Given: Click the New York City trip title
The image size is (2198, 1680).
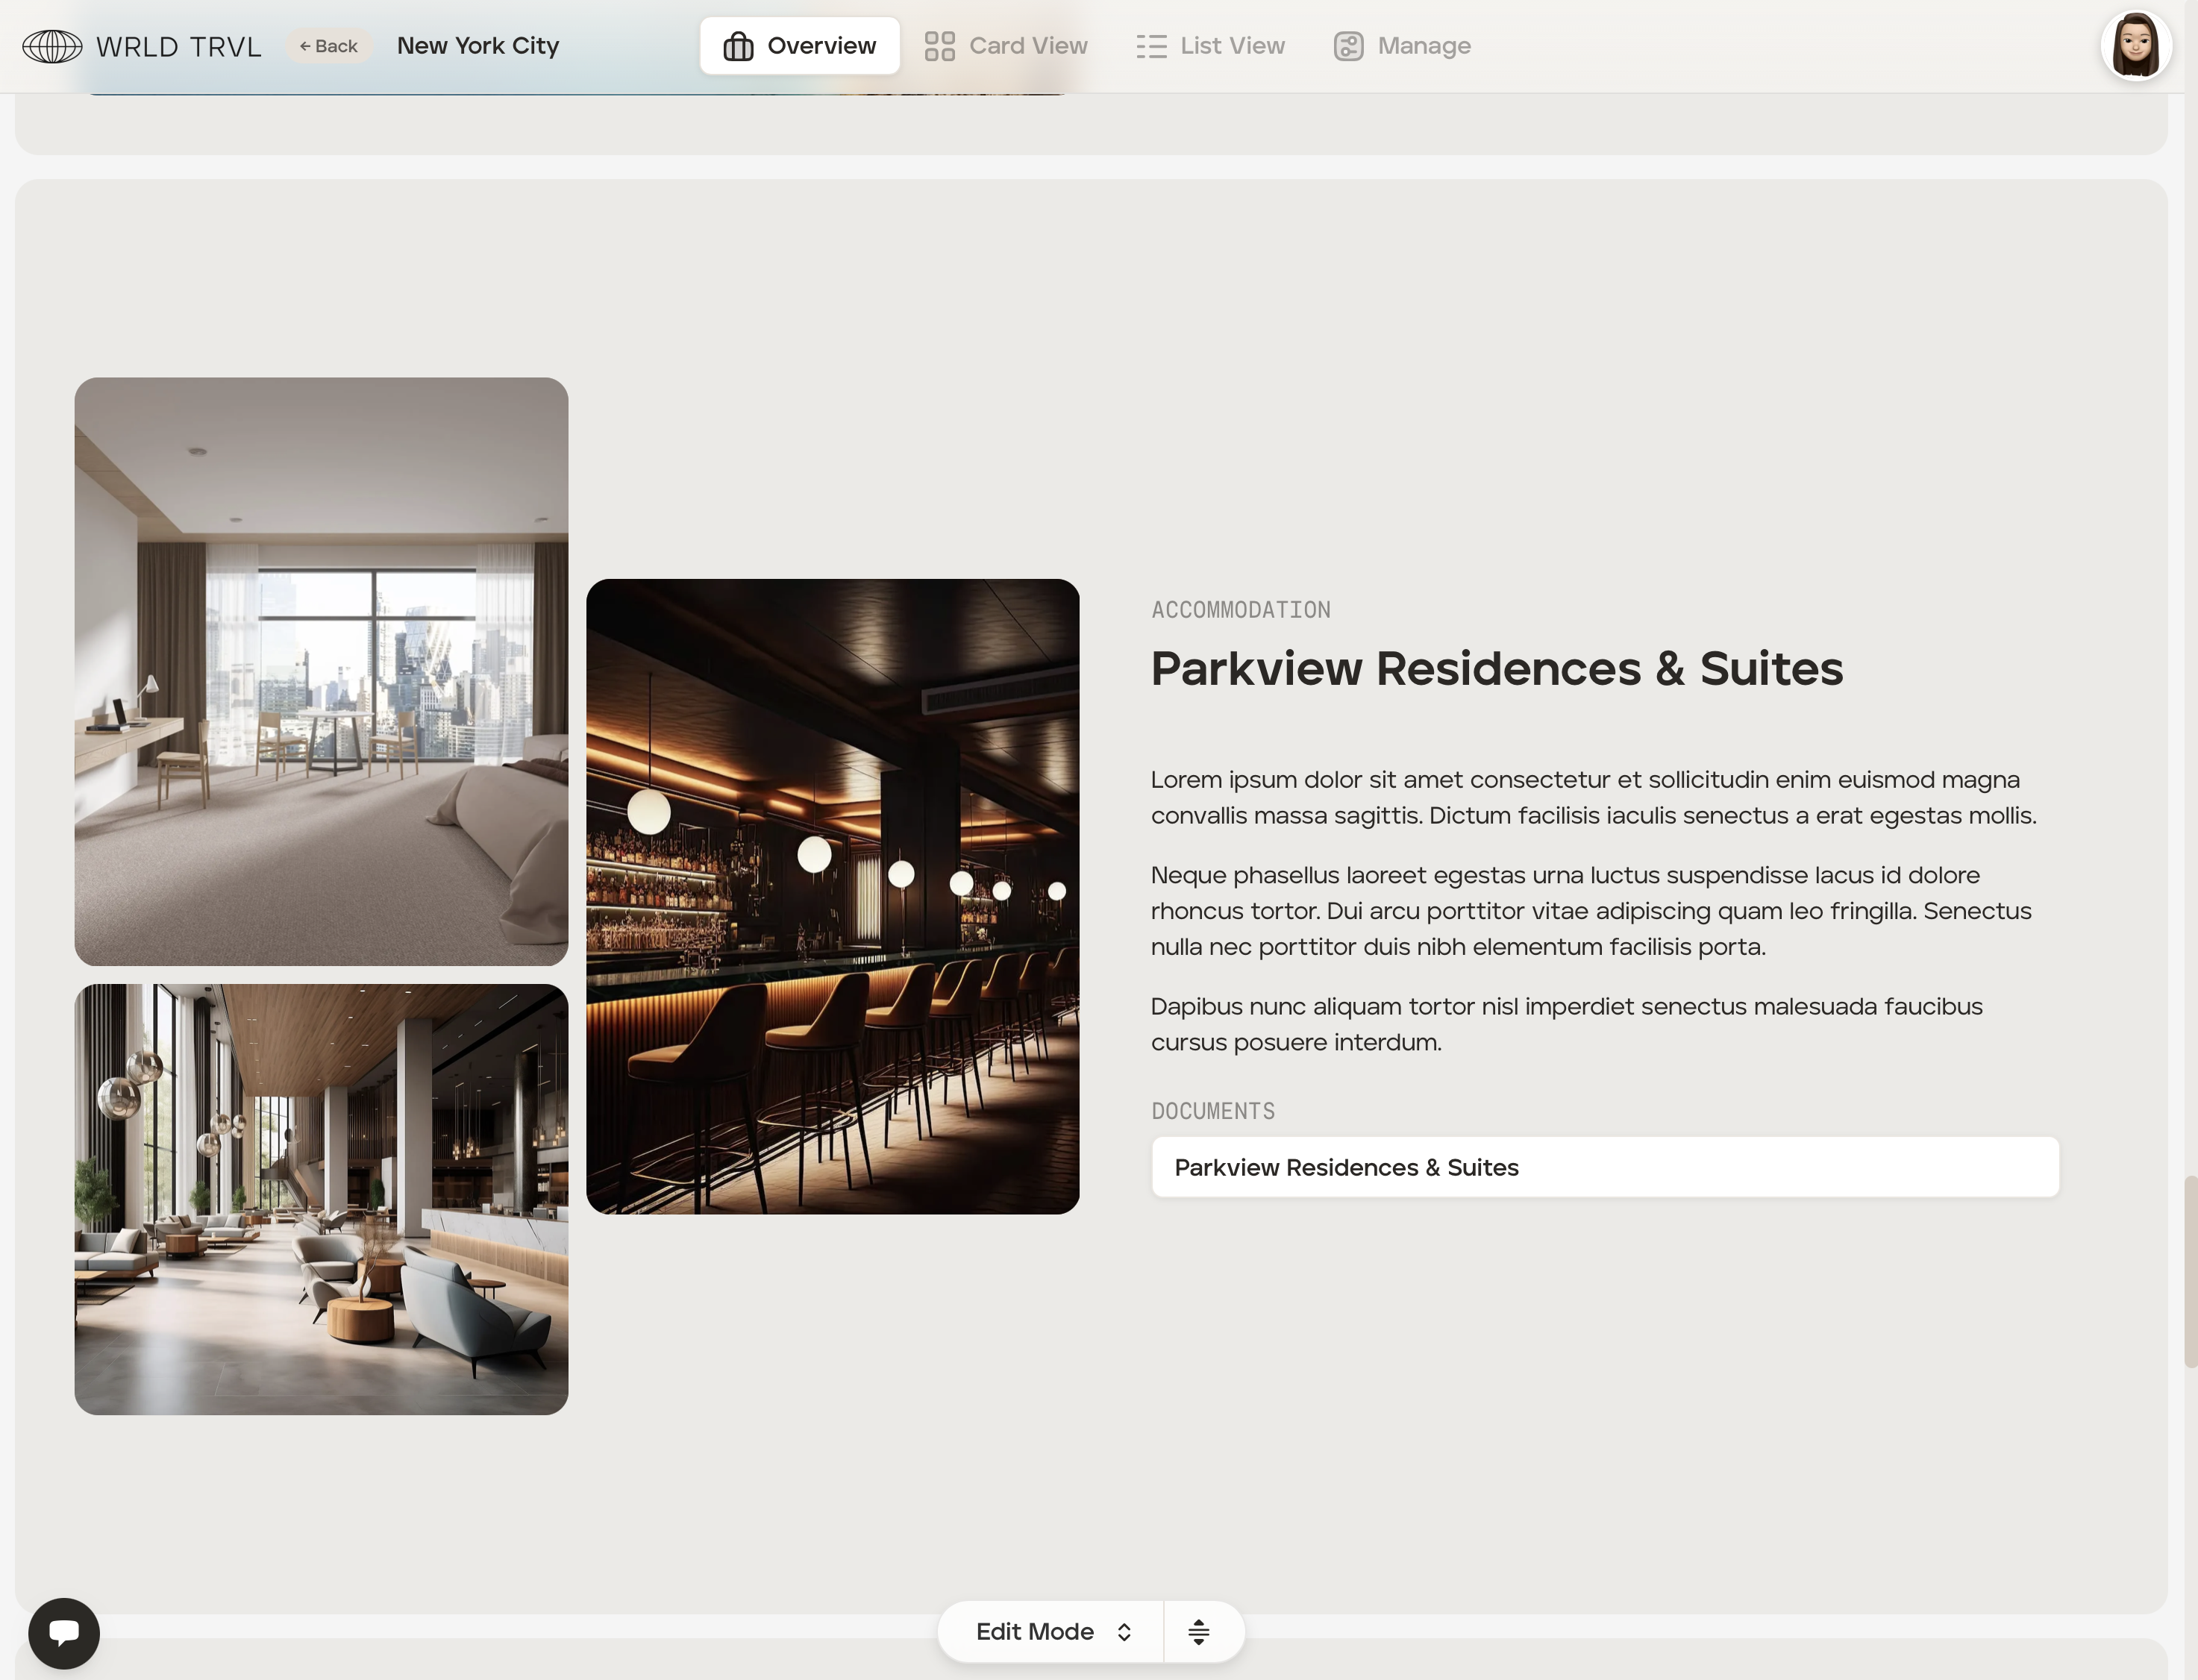Looking at the screenshot, I should click(x=478, y=46).
